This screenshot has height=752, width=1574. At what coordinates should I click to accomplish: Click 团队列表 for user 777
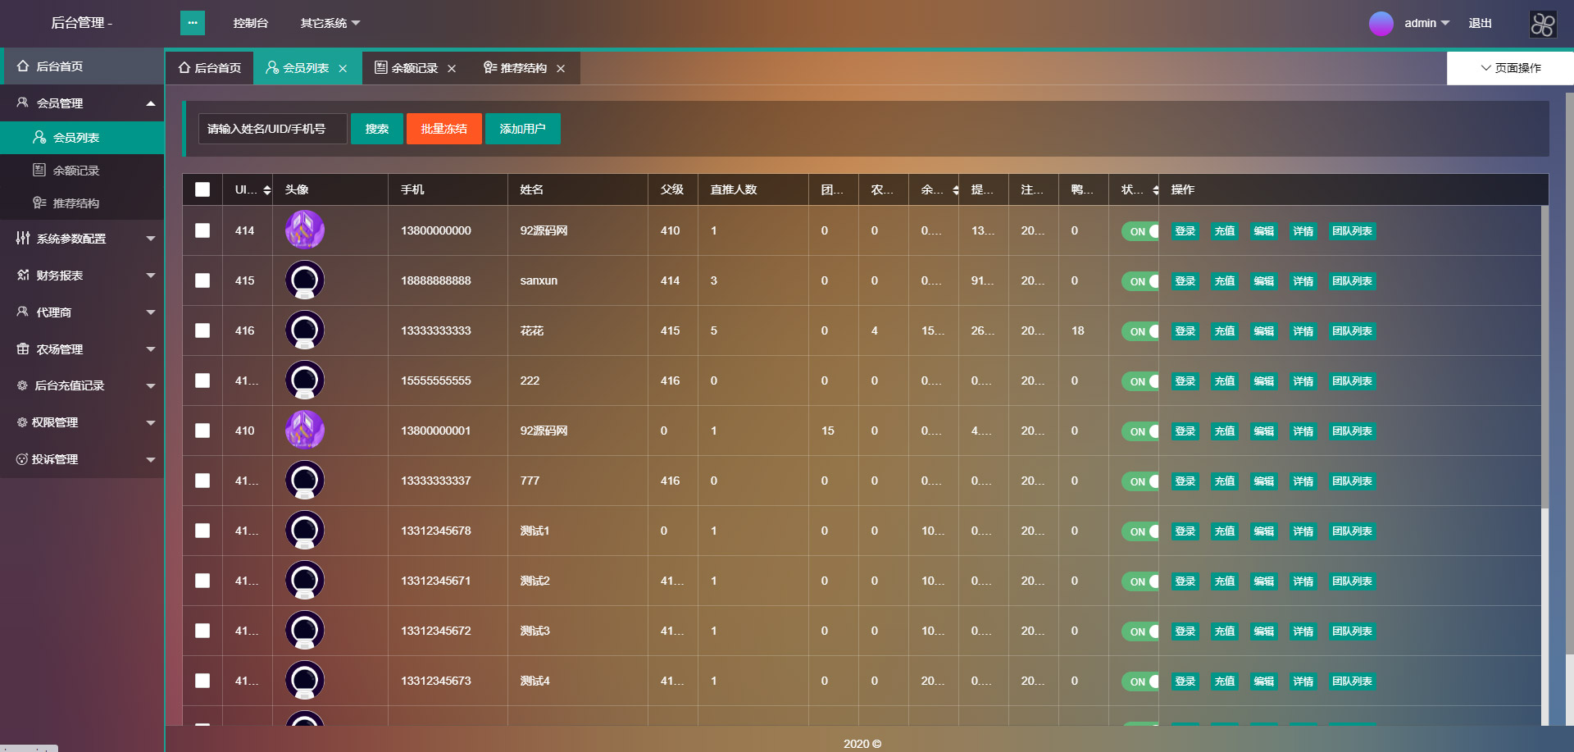pos(1353,481)
